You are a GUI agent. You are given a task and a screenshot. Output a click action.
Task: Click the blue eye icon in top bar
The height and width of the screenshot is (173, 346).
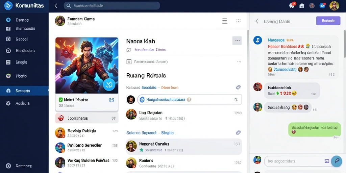(x=322, y=6)
